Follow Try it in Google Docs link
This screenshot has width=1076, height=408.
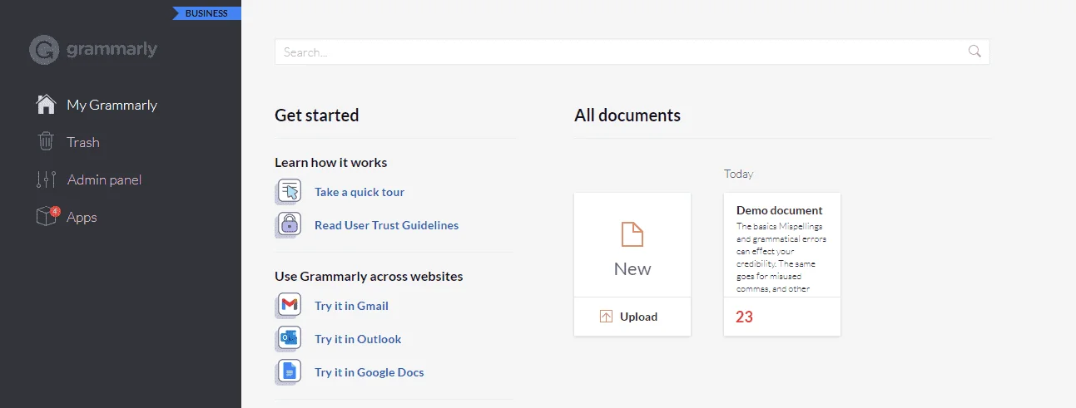[369, 372]
